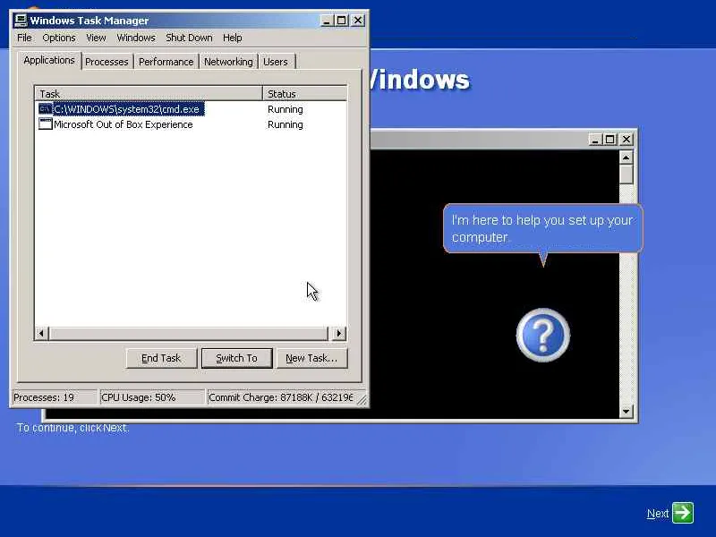Image resolution: width=716 pixels, height=537 pixels.
Task: Sort by the Task column header
Action: click(x=149, y=94)
